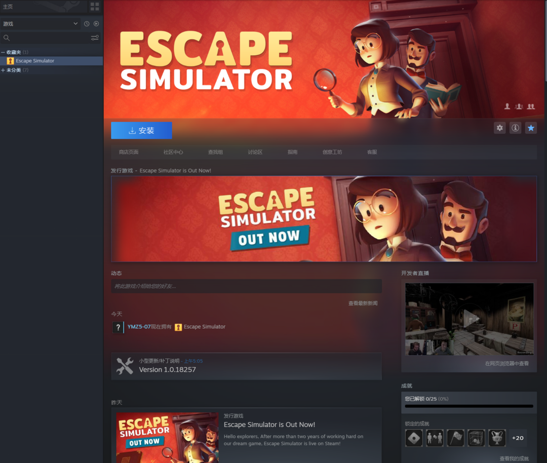Play the developer broadcast video

(x=470, y=319)
